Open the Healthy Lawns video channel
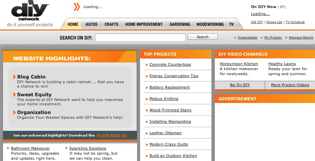 tap(282, 64)
